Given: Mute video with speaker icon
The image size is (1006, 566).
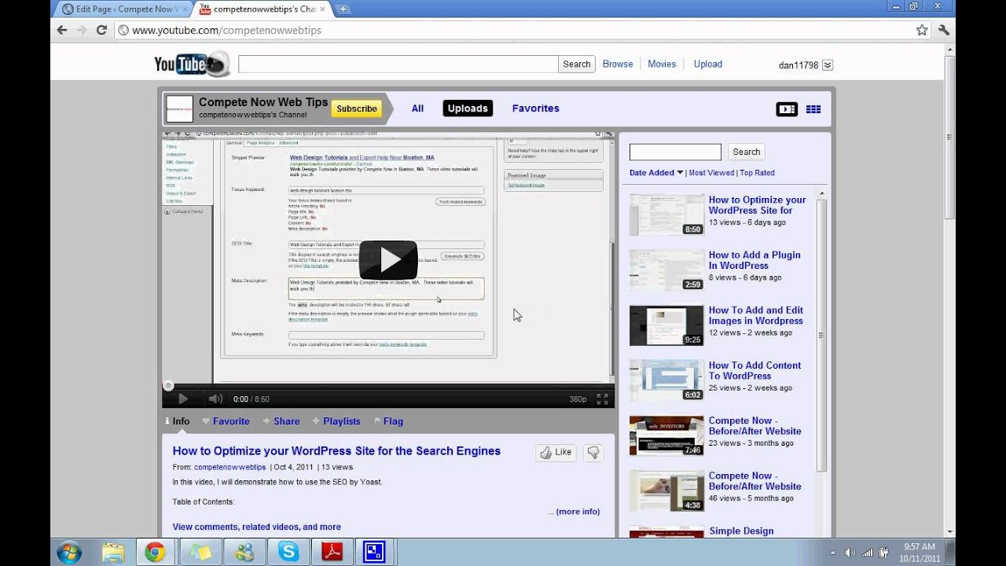Looking at the screenshot, I should pos(215,399).
